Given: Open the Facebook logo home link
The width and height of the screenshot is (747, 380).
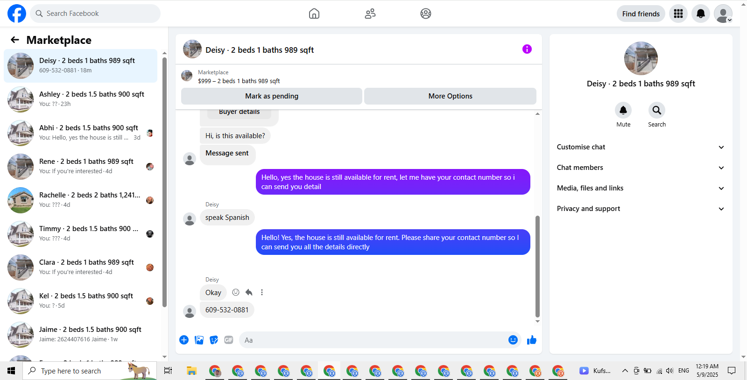Looking at the screenshot, I should coord(17,14).
